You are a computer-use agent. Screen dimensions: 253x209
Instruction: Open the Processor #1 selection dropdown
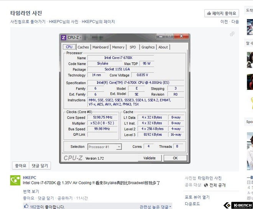(105, 147)
